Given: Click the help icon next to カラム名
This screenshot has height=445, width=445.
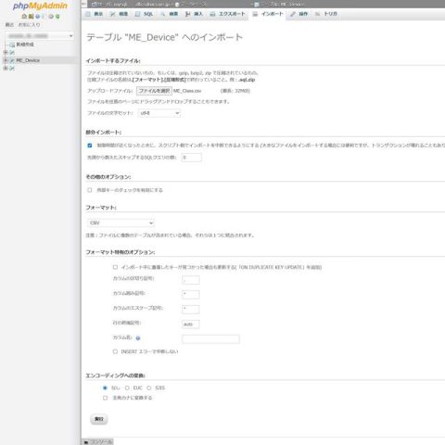Looking at the screenshot, I should (138, 338).
